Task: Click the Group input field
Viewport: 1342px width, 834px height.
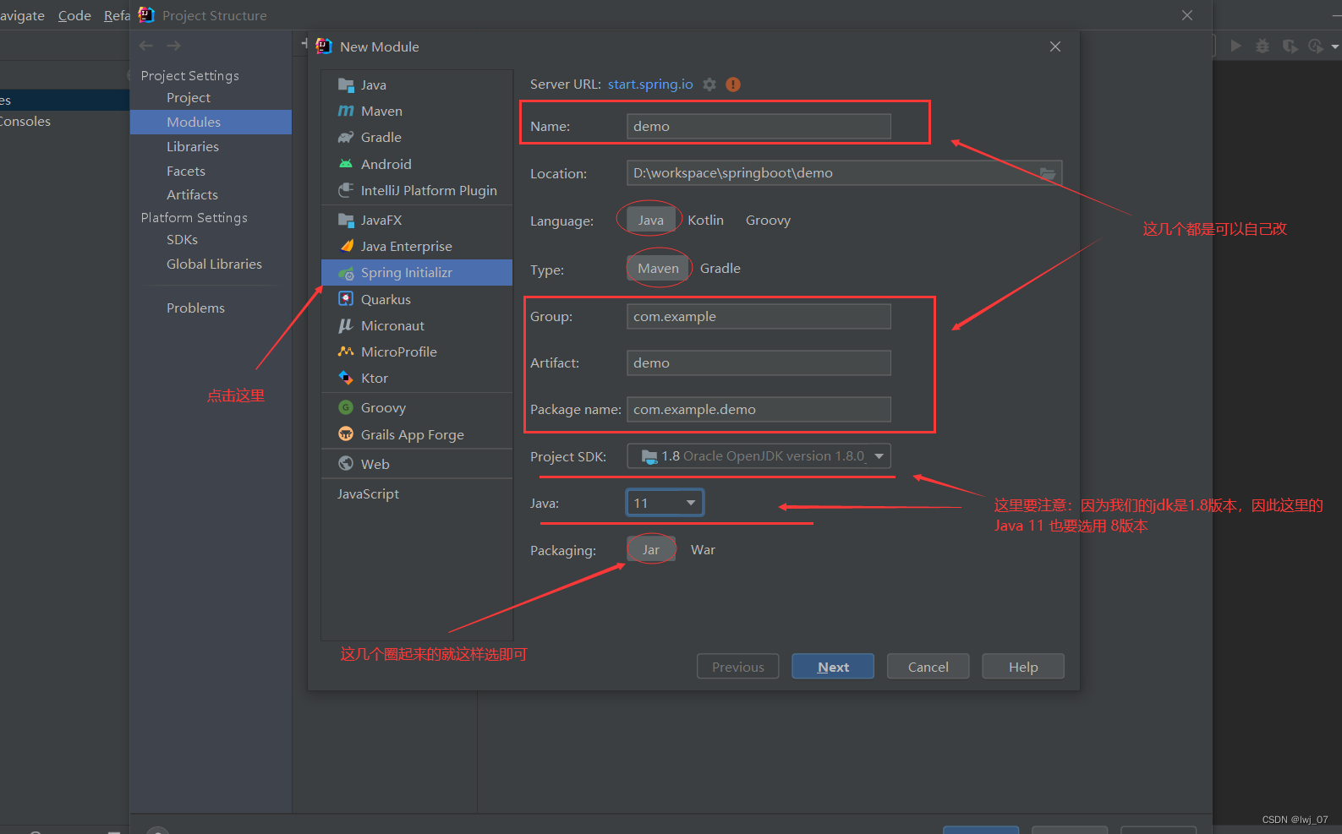Action: click(759, 316)
